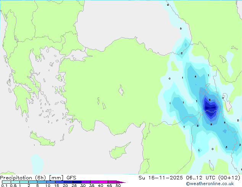Select the legend swatch between 15 and 20

(59, 182)
